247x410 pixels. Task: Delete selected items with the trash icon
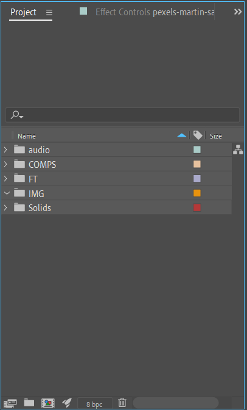pos(122,403)
